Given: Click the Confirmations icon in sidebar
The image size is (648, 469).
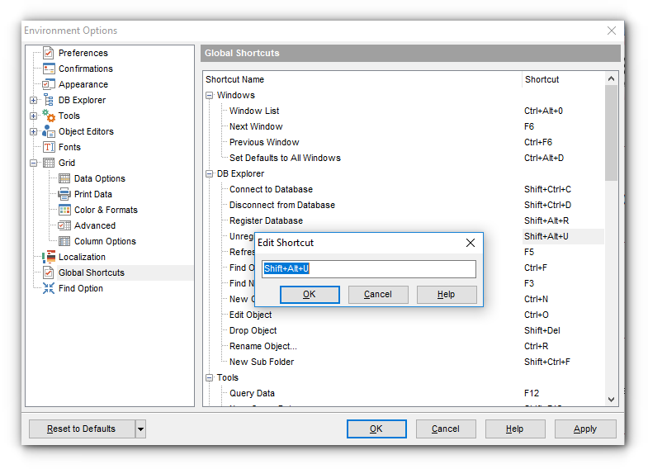Looking at the screenshot, I should [x=49, y=69].
